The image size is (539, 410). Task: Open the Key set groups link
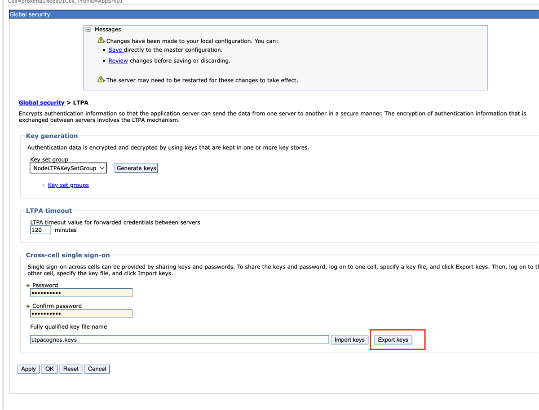68,185
